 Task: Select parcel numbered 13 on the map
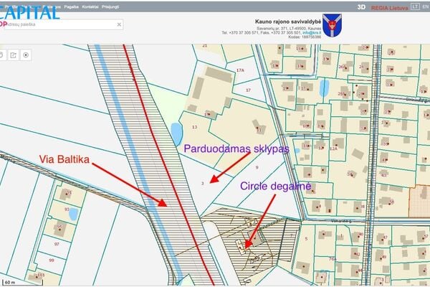click(x=194, y=127)
